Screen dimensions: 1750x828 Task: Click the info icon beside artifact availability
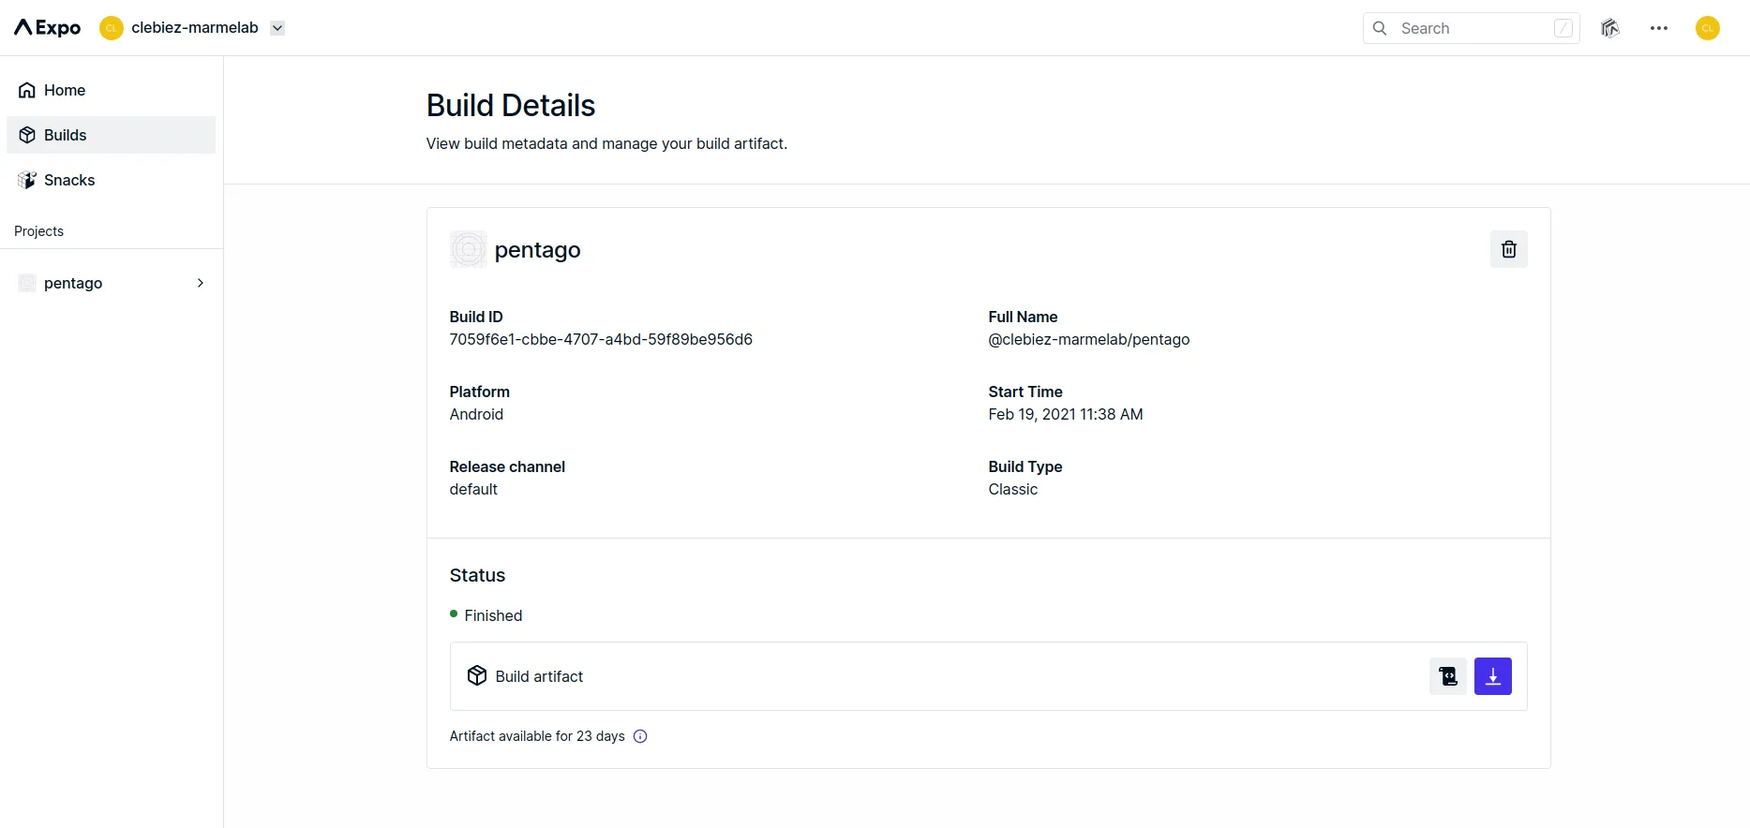640,736
